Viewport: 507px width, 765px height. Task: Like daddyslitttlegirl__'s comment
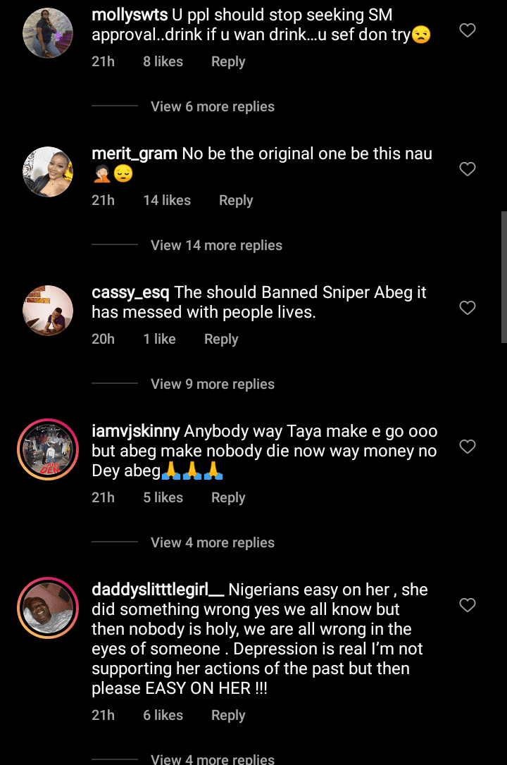click(468, 605)
